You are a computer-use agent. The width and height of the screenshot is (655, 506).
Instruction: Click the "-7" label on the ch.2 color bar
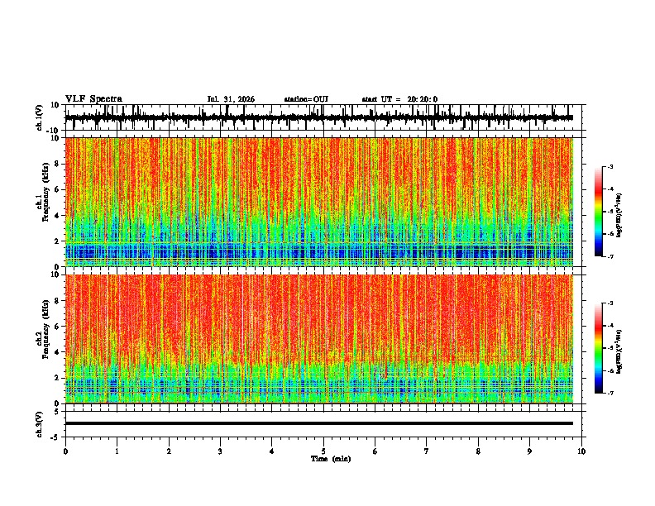tap(610, 393)
